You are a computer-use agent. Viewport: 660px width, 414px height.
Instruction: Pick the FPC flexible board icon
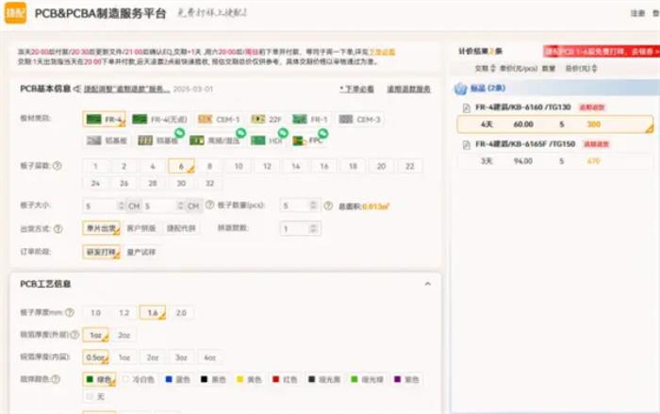(298, 141)
